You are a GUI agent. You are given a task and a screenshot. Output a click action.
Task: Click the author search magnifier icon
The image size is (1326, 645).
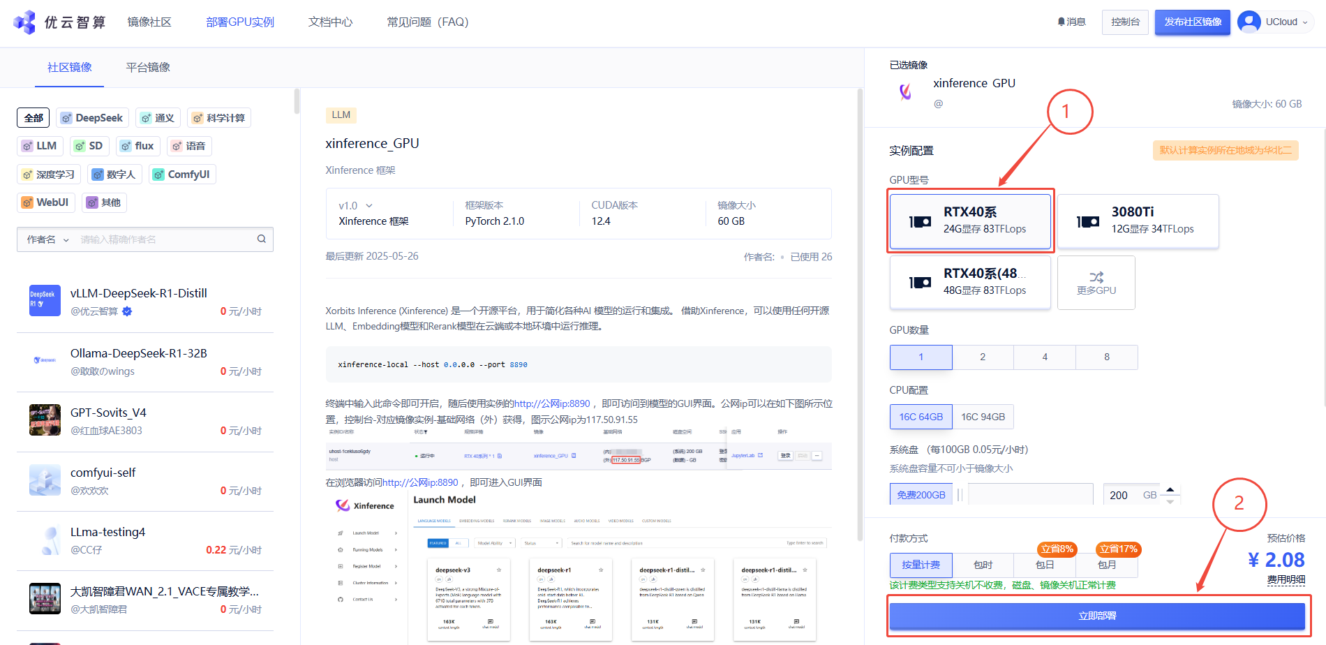click(262, 239)
